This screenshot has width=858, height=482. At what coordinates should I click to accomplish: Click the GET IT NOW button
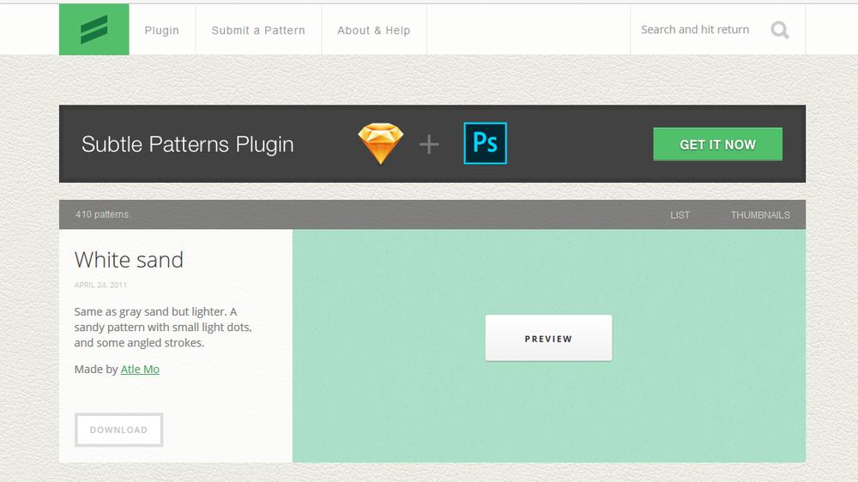pyautogui.click(x=717, y=144)
